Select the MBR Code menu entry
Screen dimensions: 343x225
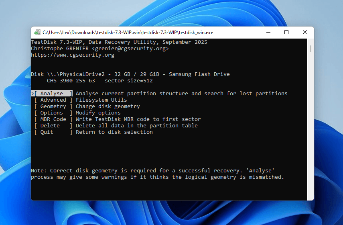(53, 119)
